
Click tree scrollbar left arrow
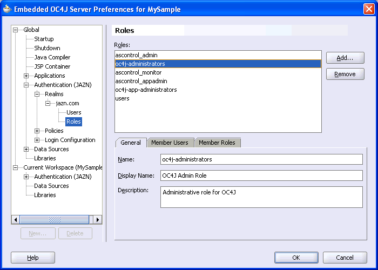[x=16, y=220]
